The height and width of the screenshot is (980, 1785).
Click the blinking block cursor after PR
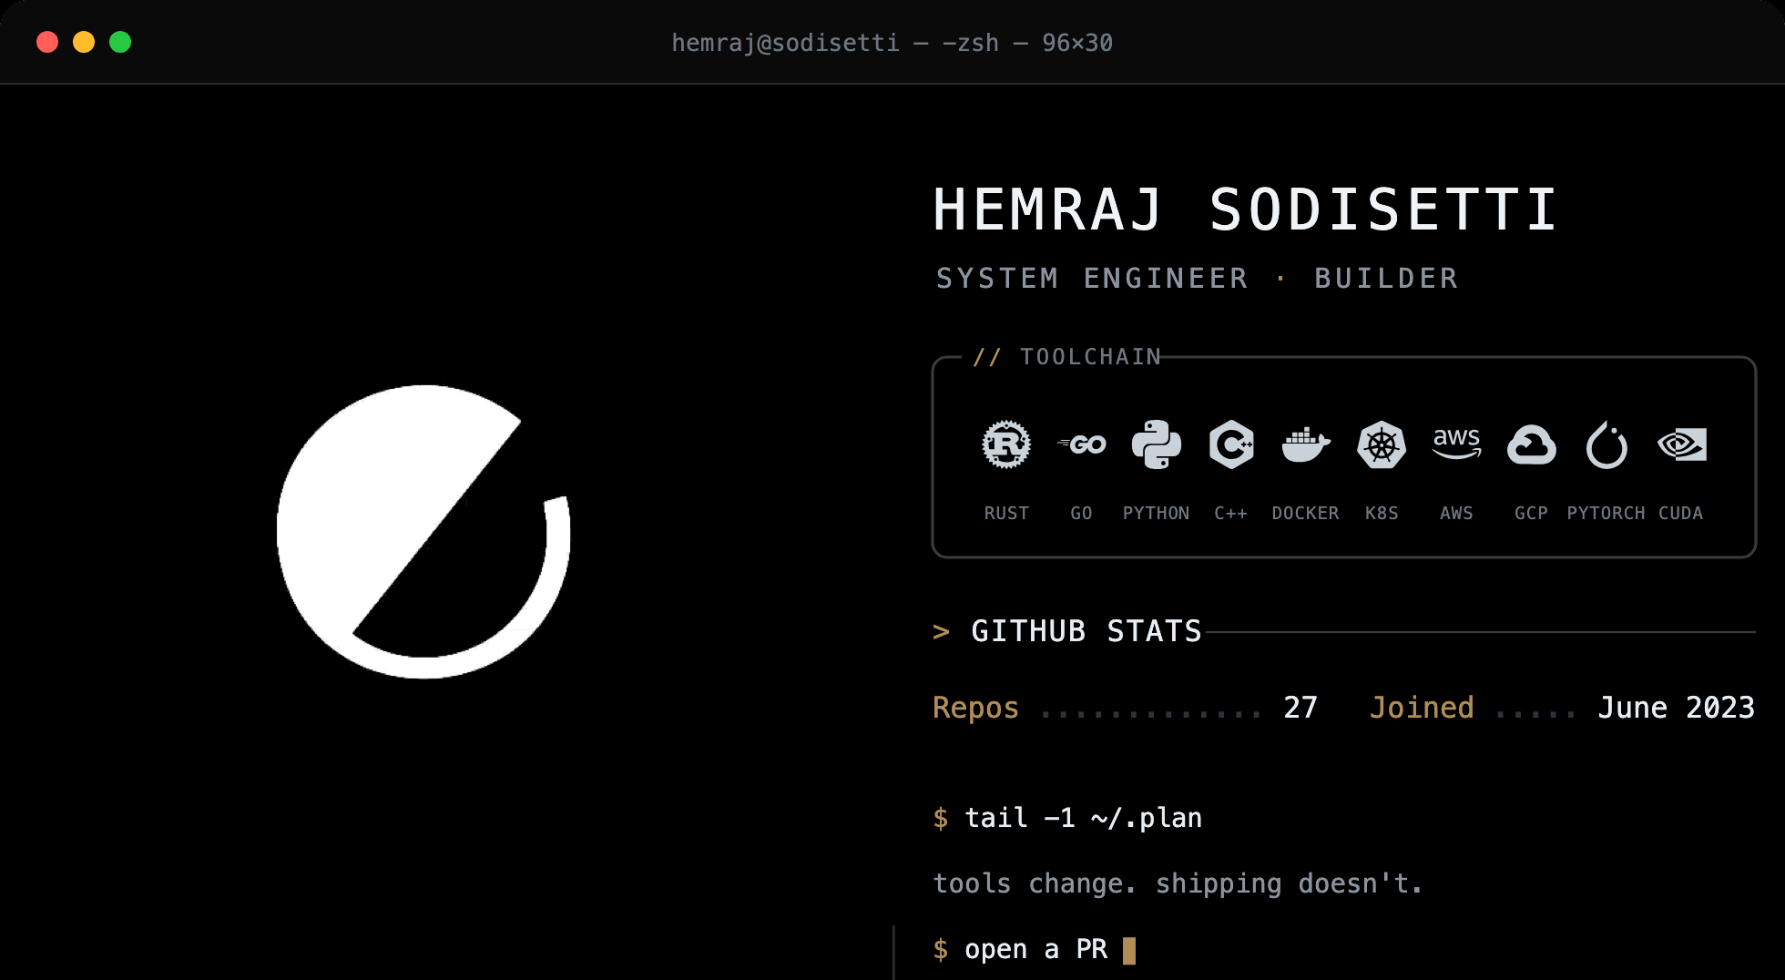pos(1129,950)
